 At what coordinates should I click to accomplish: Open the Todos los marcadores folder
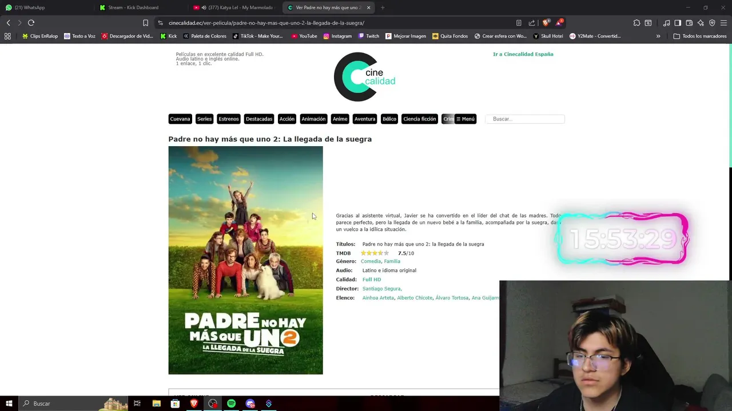[x=700, y=36]
